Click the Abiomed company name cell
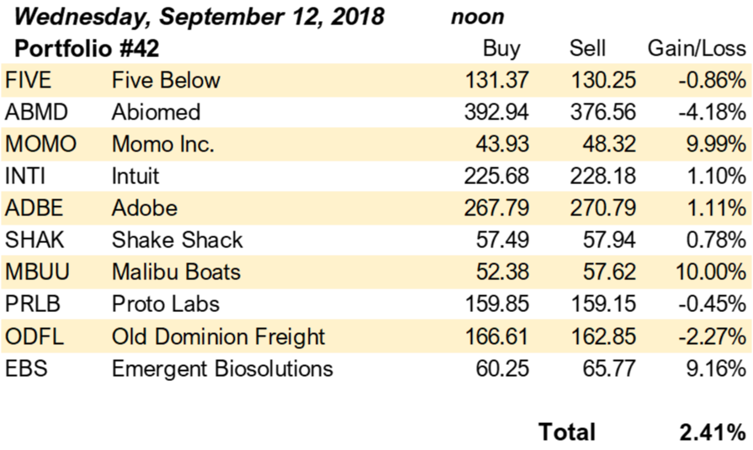Image resolution: width=753 pixels, height=450 pixels. pos(156,113)
